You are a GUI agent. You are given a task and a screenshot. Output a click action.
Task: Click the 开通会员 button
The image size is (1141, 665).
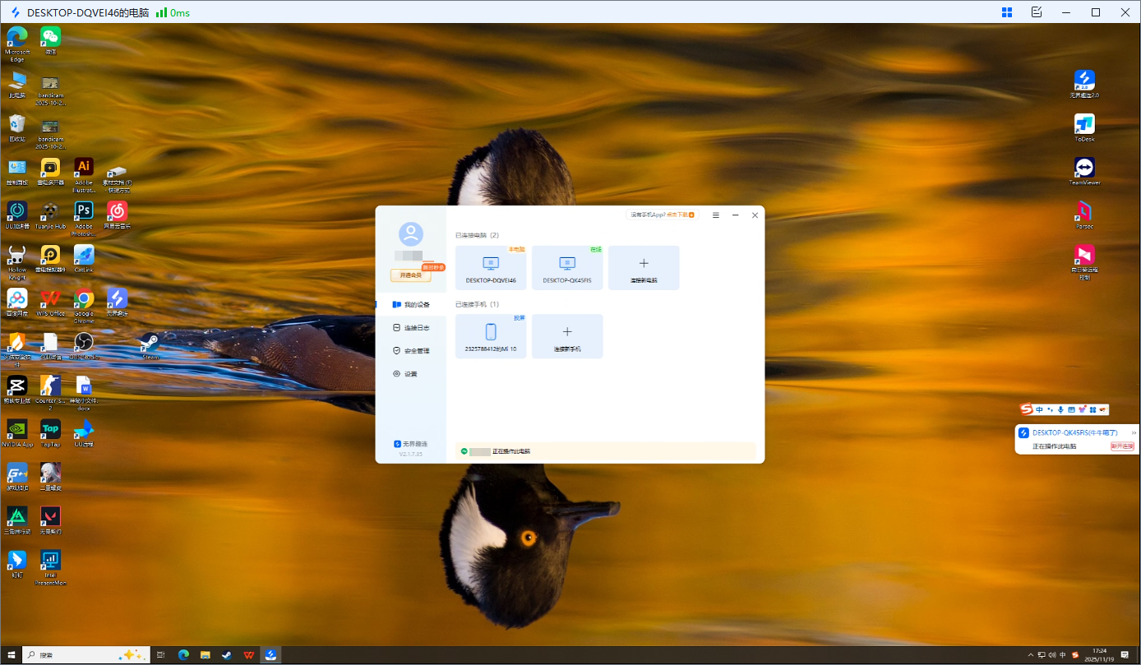click(410, 275)
